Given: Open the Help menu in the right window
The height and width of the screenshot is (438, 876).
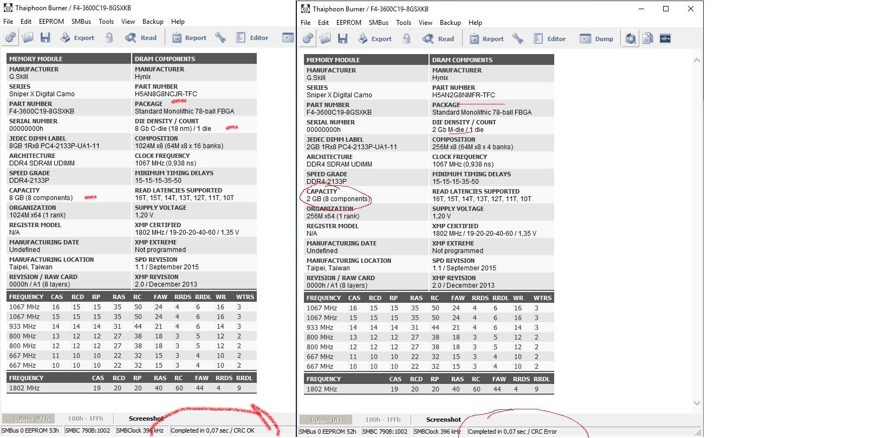Looking at the screenshot, I should click(x=475, y=23).
